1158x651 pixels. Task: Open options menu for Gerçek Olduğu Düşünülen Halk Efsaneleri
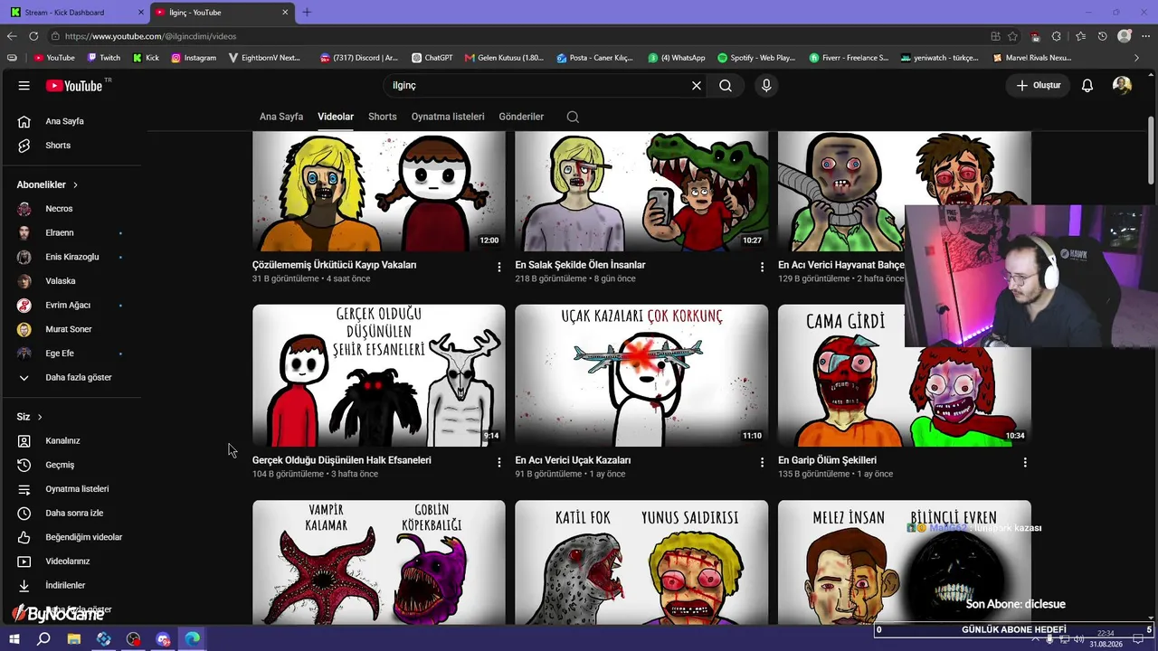click(x=499, y=462)
